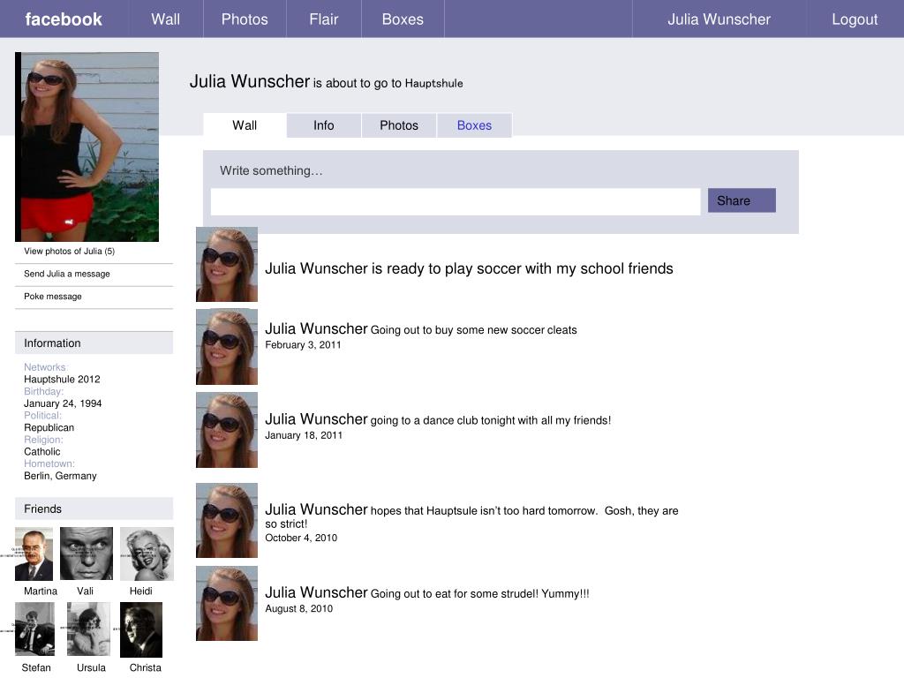This screenshot has width=904, height=678.
Task: Open friend Heidi's photo
Action: pyautogui.click(x=147, y=554)
